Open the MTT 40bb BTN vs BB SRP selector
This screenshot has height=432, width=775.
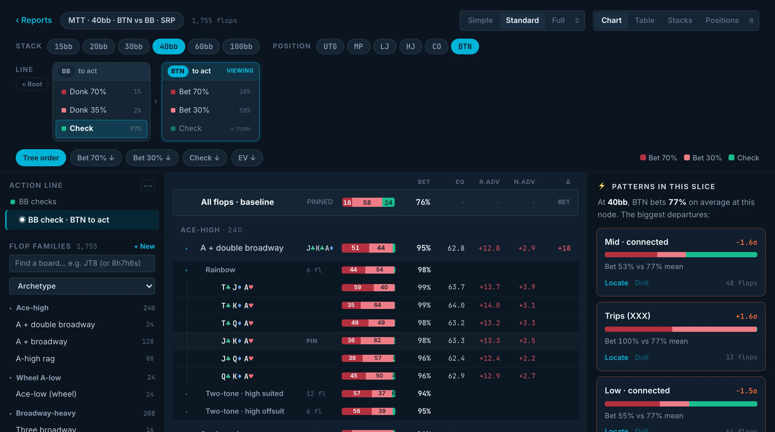pos(122,20)
